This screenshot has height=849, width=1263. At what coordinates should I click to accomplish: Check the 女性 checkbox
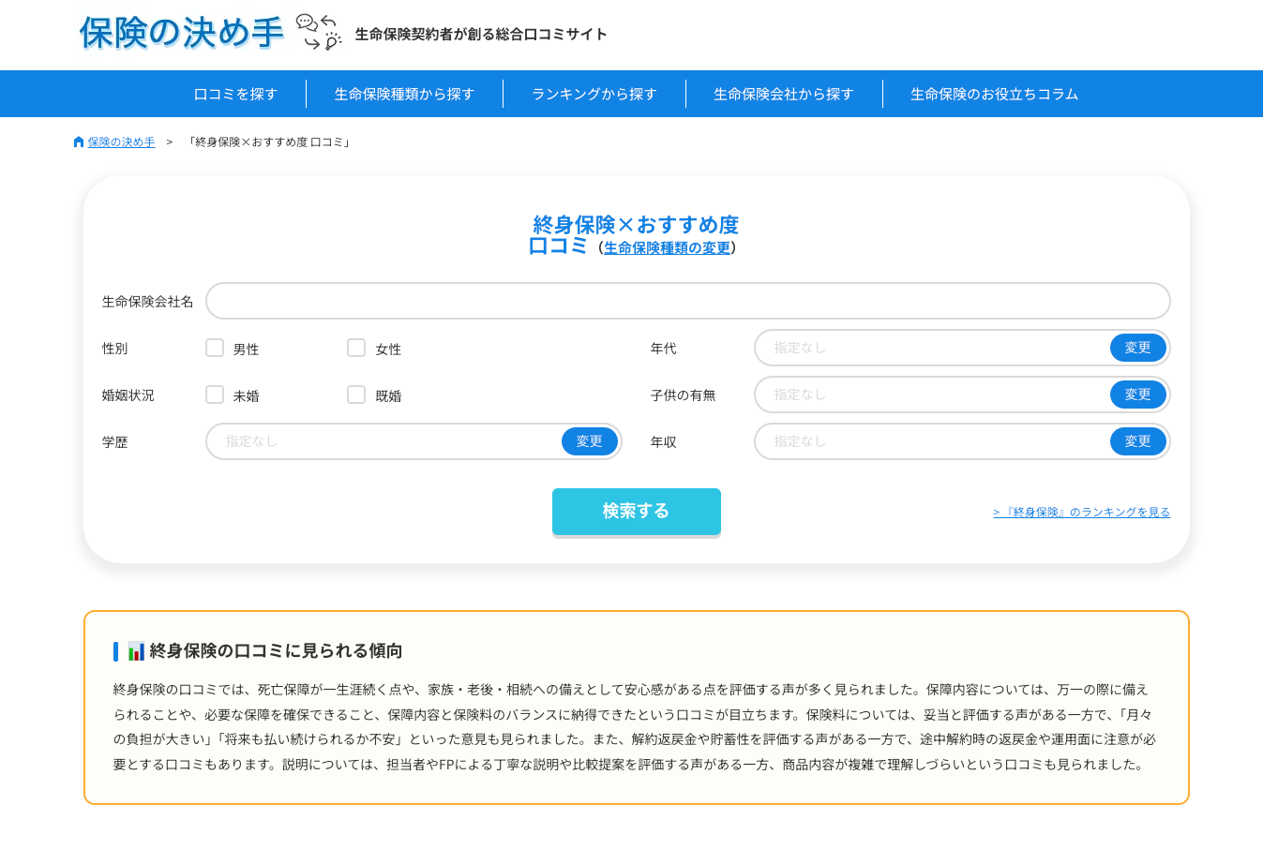(x=356, y=348)
